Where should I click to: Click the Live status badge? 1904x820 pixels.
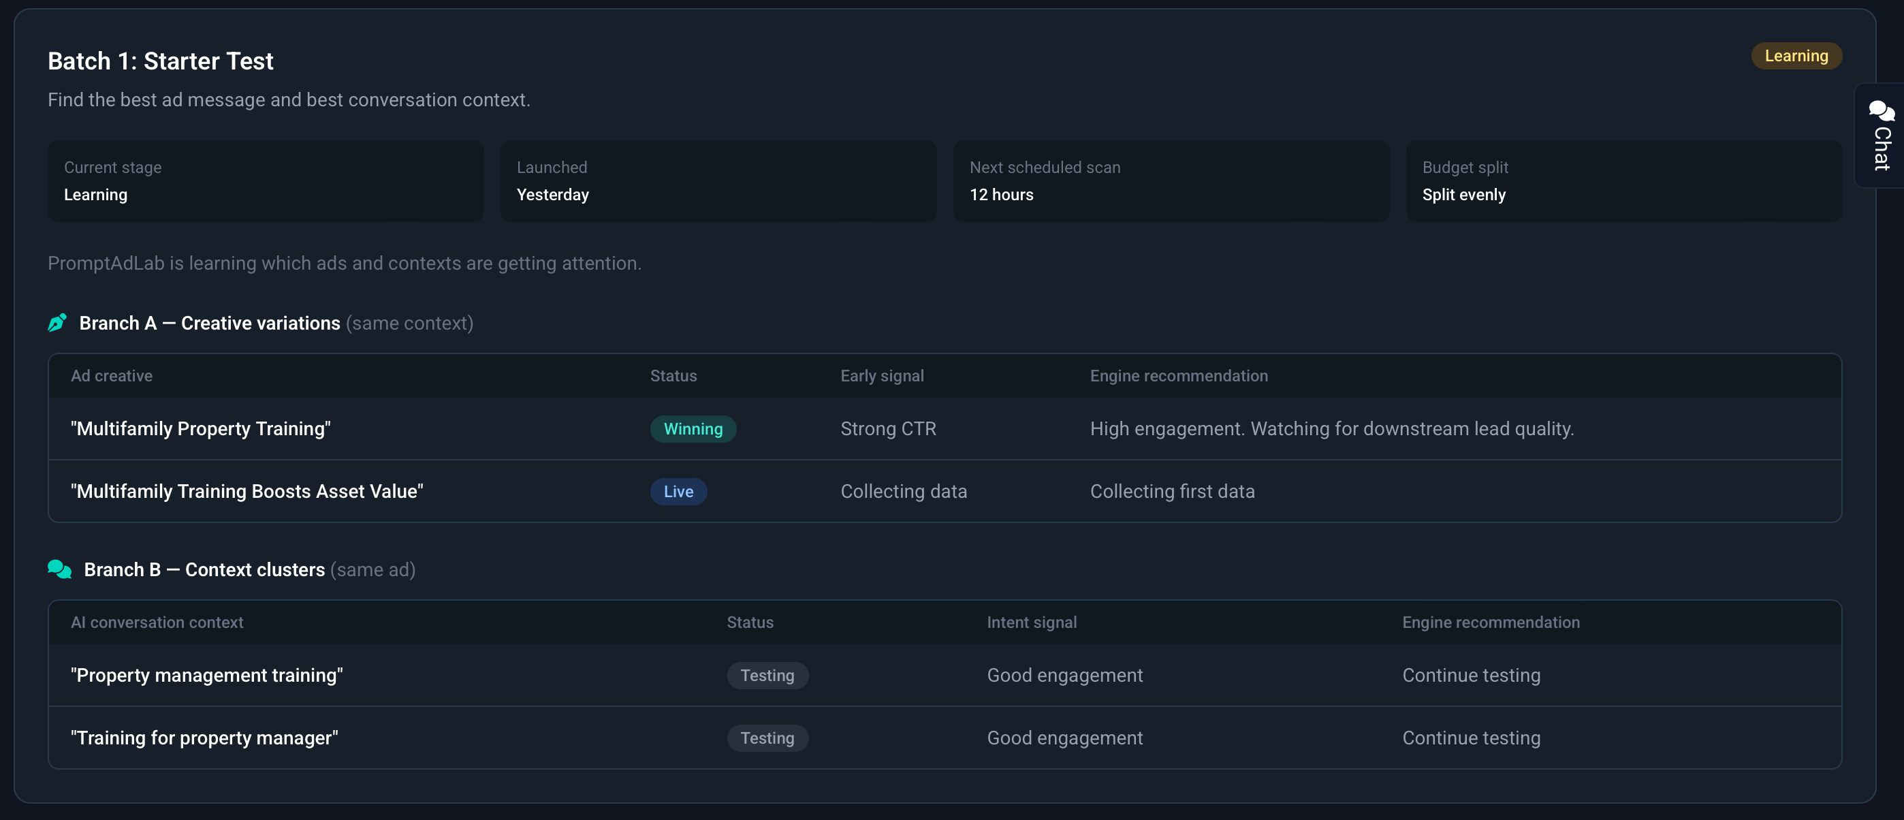[x=678, y=492]
